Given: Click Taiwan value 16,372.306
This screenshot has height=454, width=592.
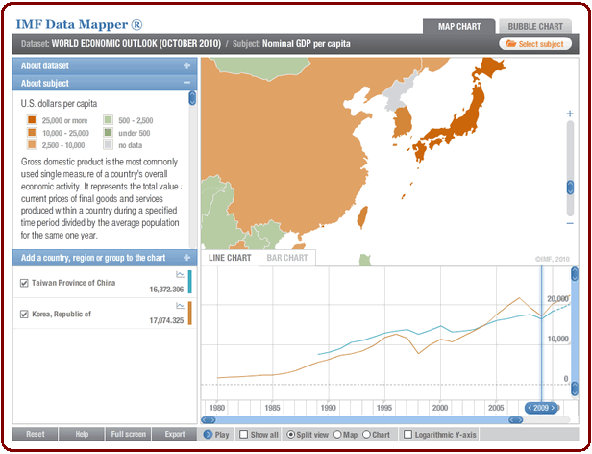Looking at the screenshot, I should point(166,290).
